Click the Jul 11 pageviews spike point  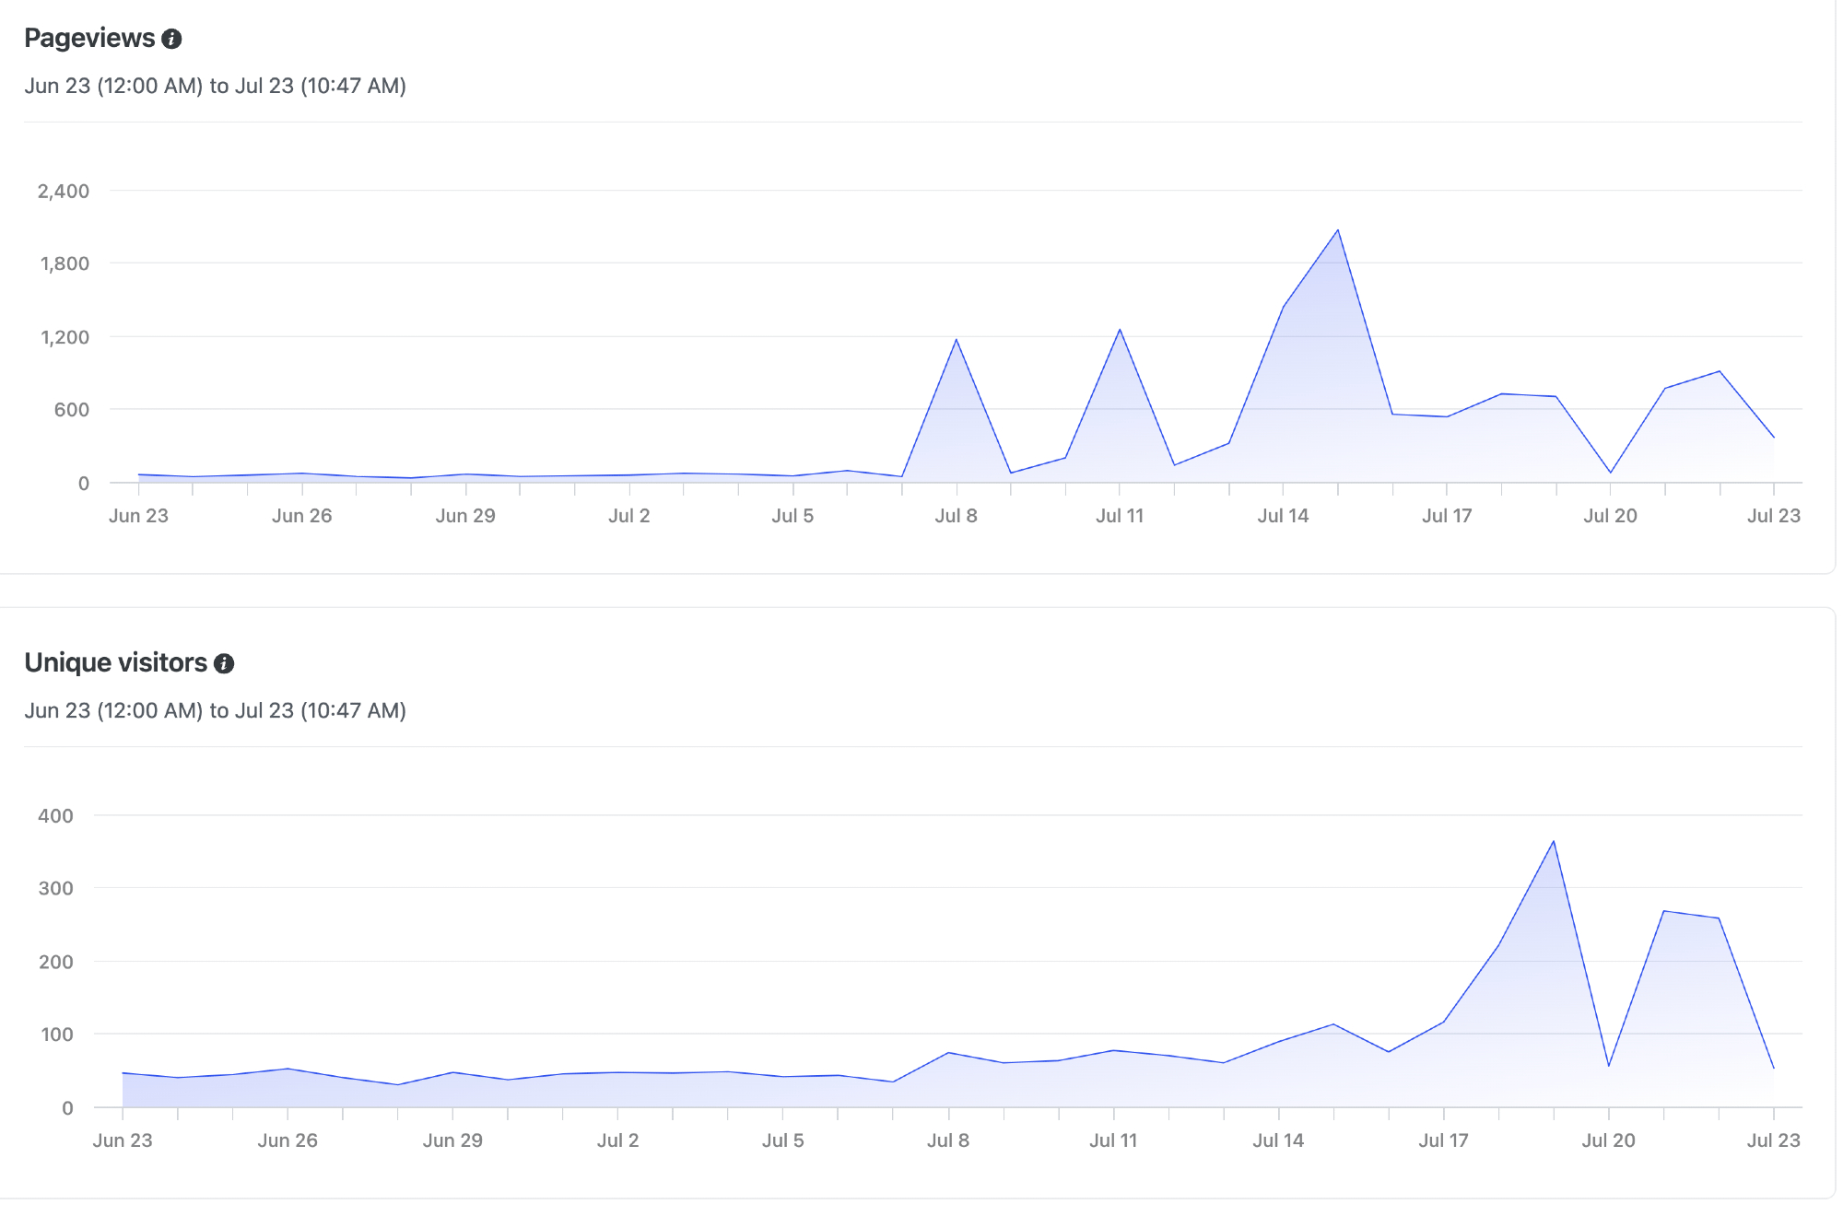[1120, 330]
